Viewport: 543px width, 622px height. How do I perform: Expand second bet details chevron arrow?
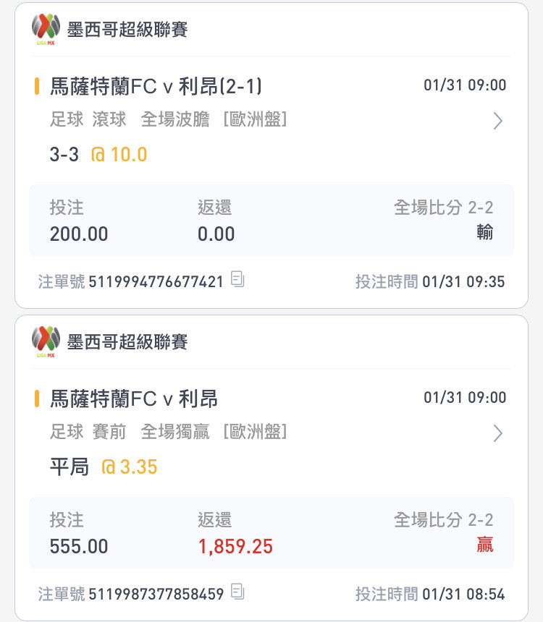coord(497,433)
